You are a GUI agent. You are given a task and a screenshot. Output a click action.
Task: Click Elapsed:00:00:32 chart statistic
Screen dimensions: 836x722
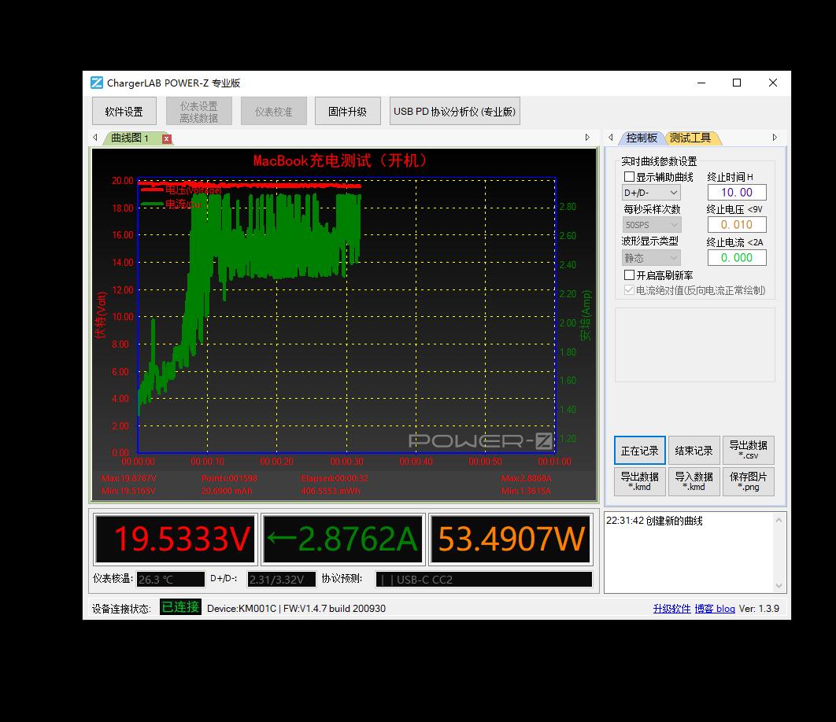335,478
